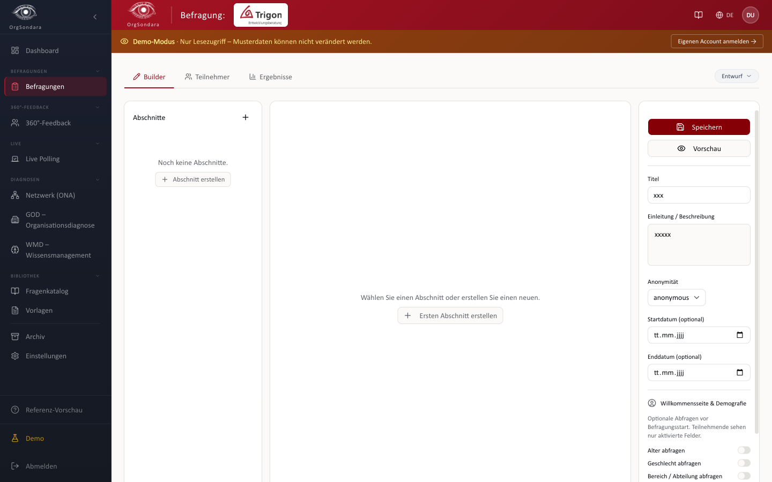772x482 pixels.
Task: Open Fragenkatalog library
Action: click(56, 291)
